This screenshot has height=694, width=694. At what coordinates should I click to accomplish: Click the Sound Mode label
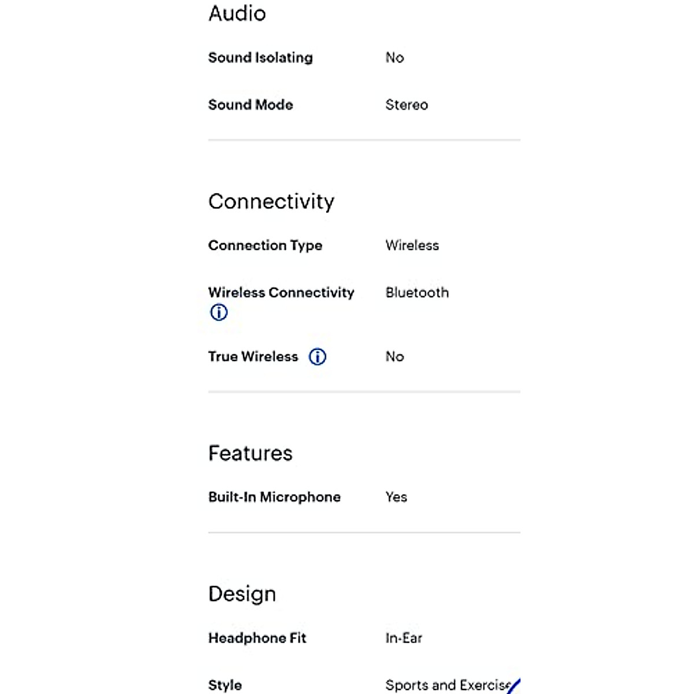(250, 105)
